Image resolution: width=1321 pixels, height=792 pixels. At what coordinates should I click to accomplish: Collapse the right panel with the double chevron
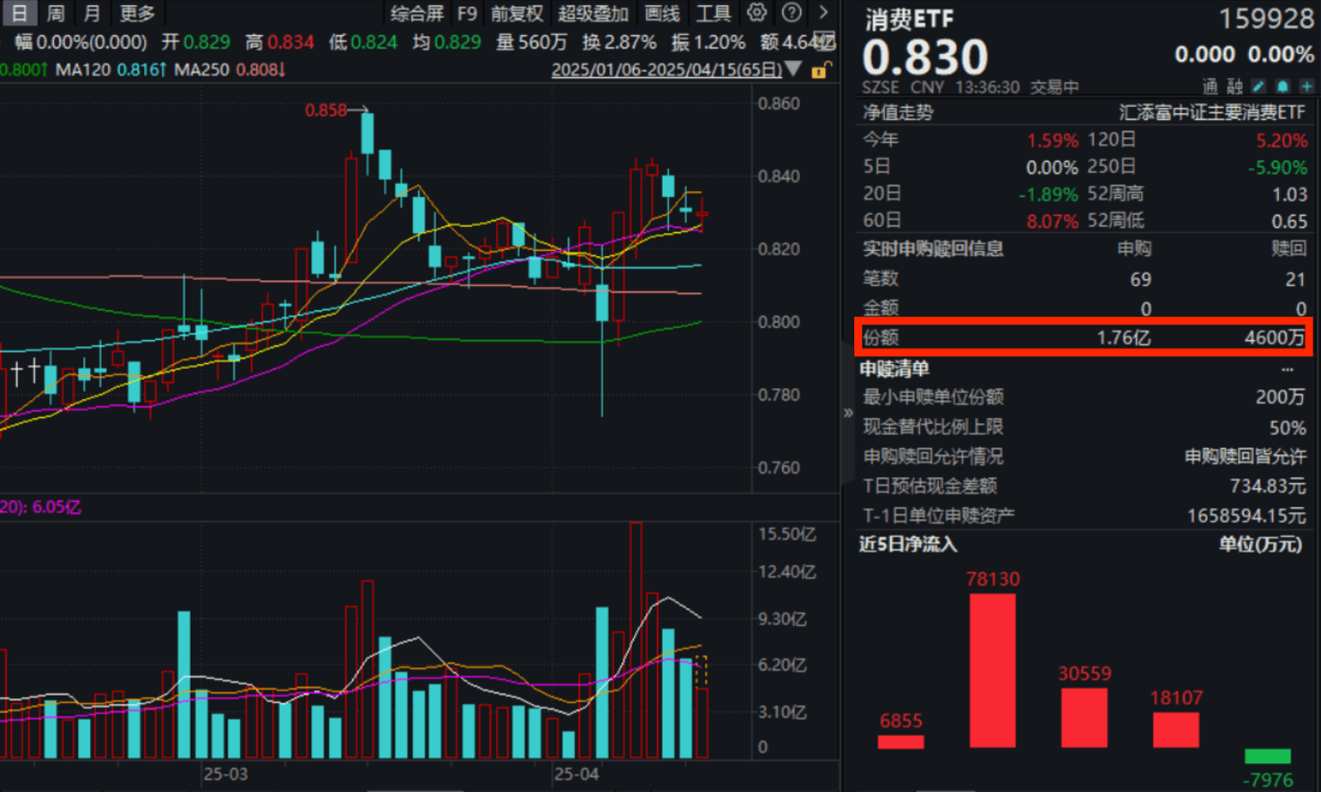pyautogui.click(x=846, y=412)
